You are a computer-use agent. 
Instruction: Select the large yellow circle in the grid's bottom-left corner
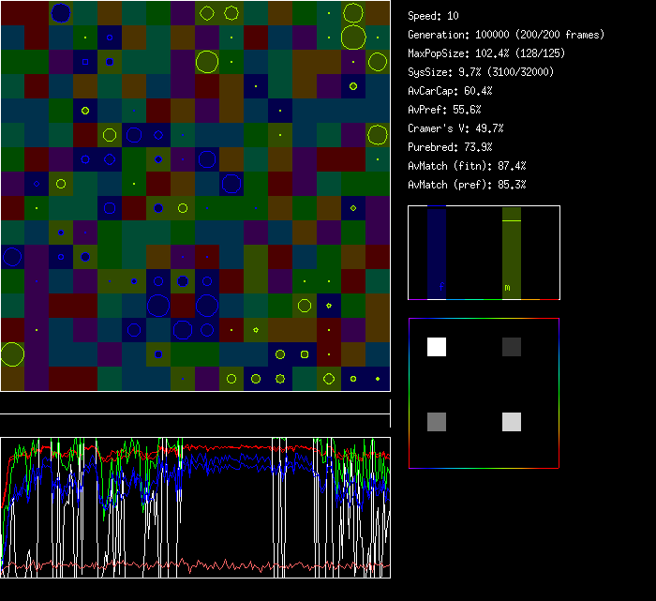(12, 353)
